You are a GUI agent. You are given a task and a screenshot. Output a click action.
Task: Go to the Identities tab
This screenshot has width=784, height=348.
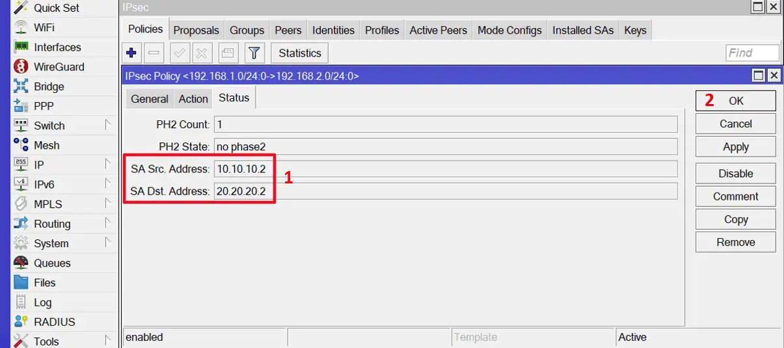click(x=334, y=30)
